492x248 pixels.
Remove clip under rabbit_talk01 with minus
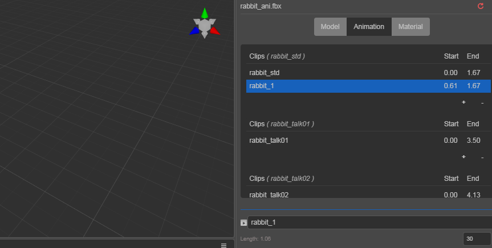tap(482, 157)
